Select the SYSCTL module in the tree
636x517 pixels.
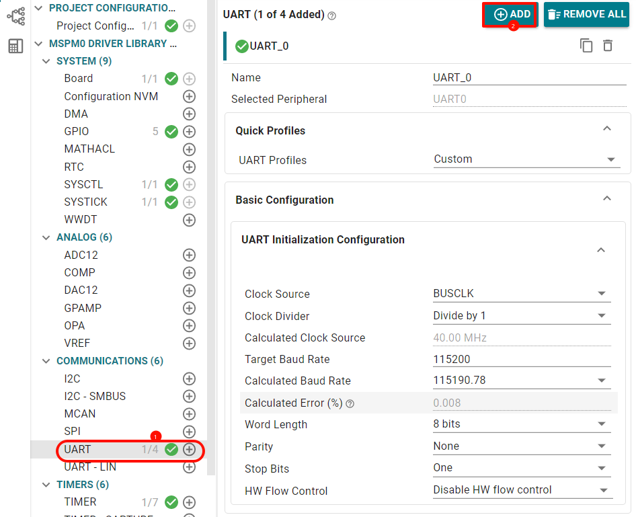tap(83, 184)
